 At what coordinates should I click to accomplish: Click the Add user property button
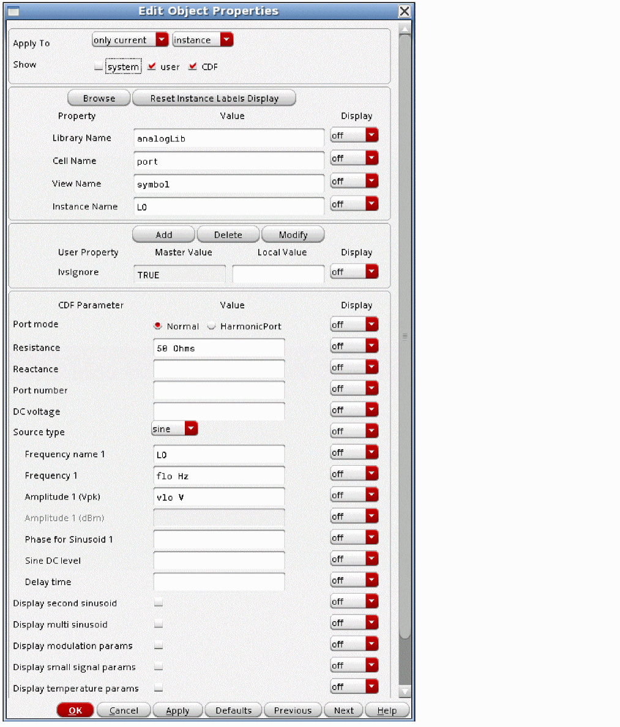click(163, 234)
